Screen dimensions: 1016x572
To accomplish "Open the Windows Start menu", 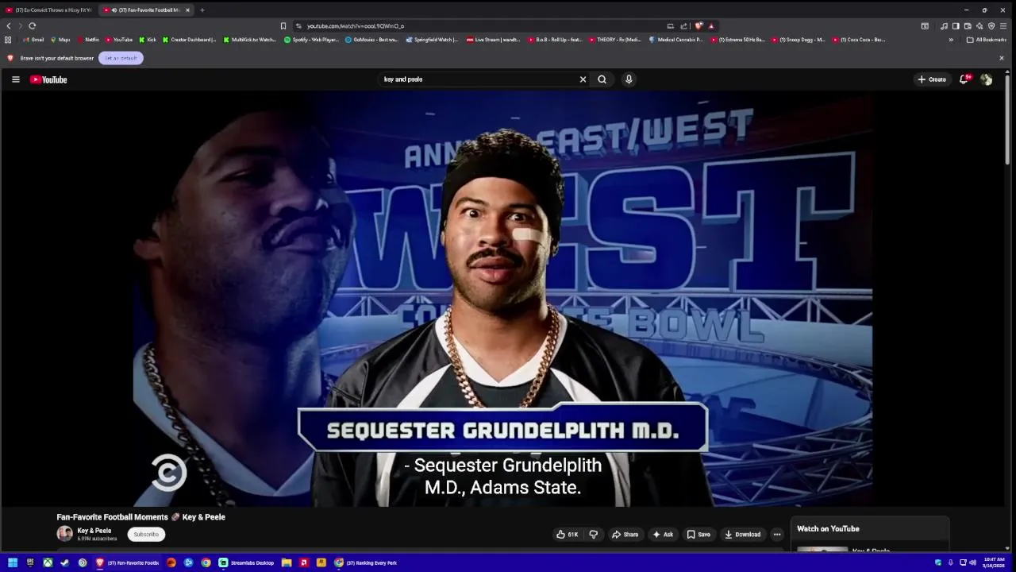I will pyautogui.click(x=13, y=562).
